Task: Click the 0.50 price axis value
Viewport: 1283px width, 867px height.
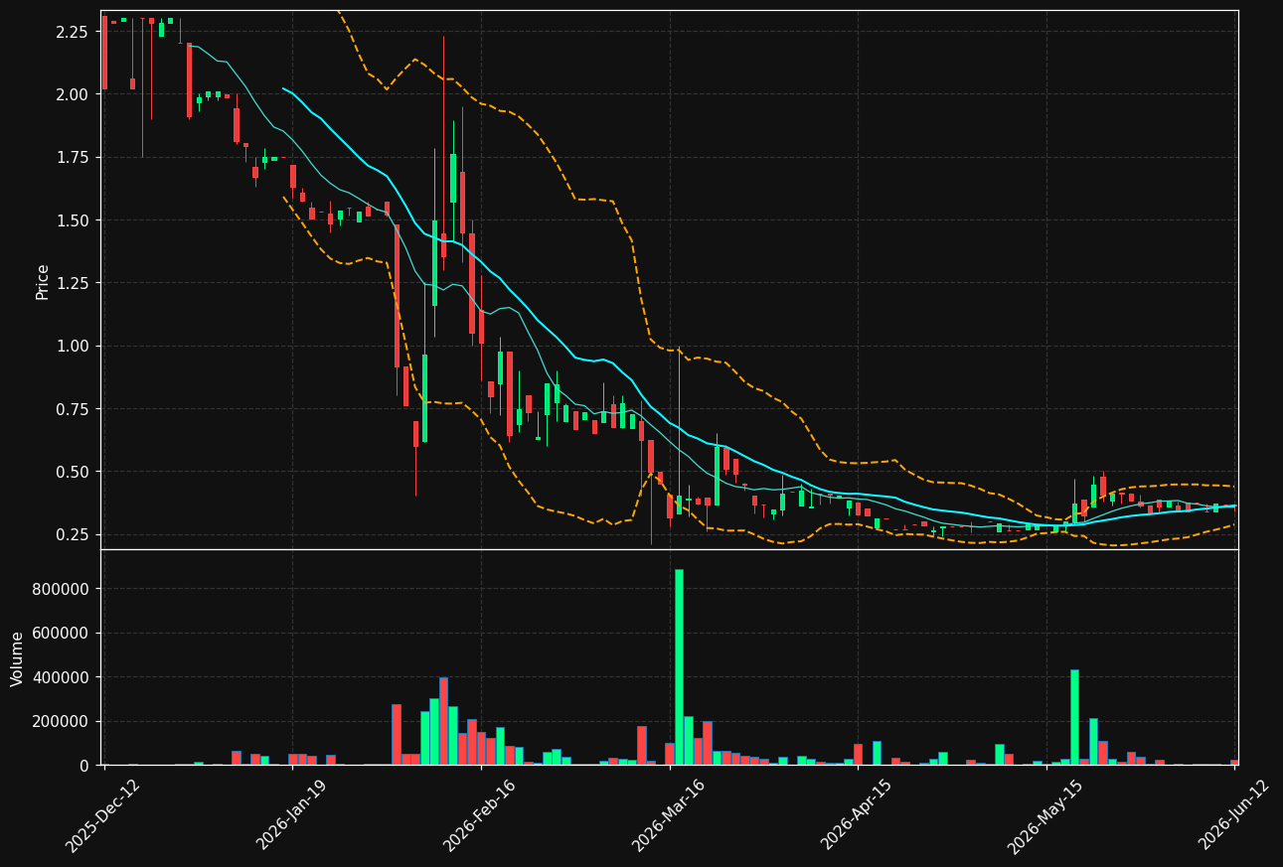Action: [74, 472]
